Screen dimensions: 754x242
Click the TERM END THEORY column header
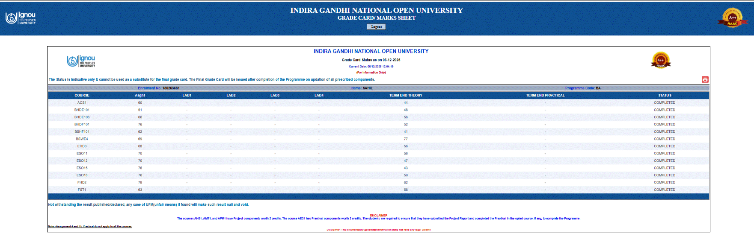(x=405, y=95)
